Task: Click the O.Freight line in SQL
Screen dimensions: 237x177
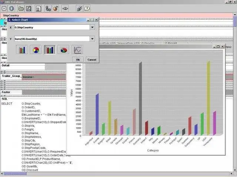Action: click(x=28, y=129)
